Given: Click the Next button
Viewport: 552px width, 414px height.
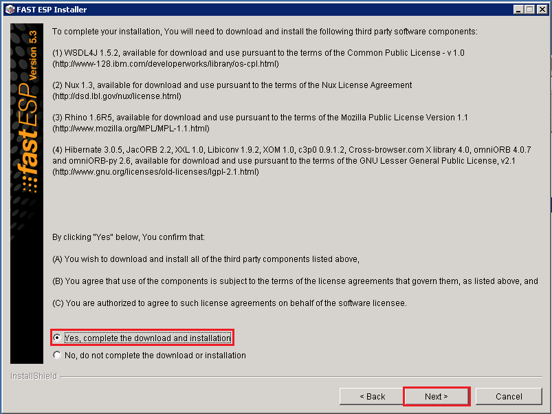Looking at the screenshot, I should 436,396.
